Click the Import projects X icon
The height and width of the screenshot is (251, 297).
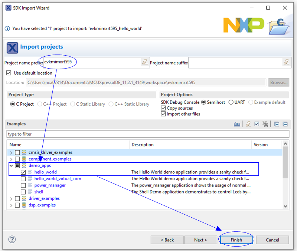click(12, 48)
